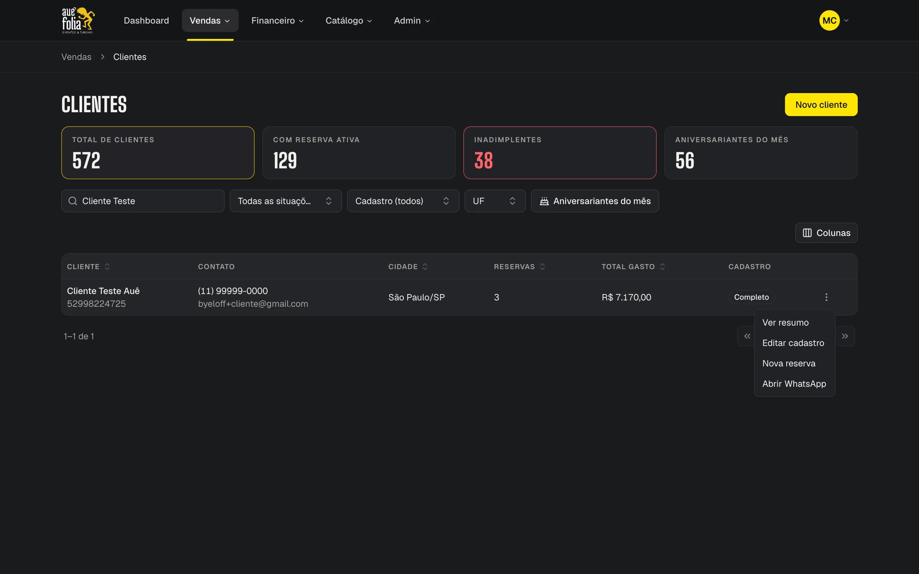Open row actions kebab menu for Cliente Teste Auê

coord(826,297)
